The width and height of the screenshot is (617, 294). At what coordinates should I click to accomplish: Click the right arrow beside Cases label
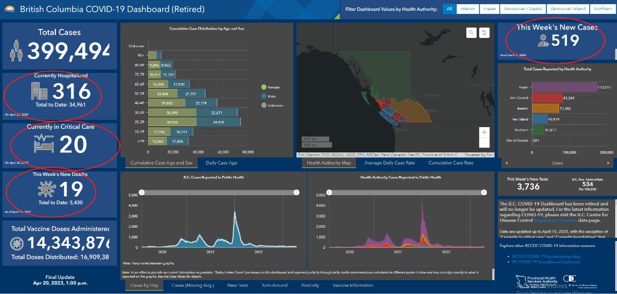(609, 163)
